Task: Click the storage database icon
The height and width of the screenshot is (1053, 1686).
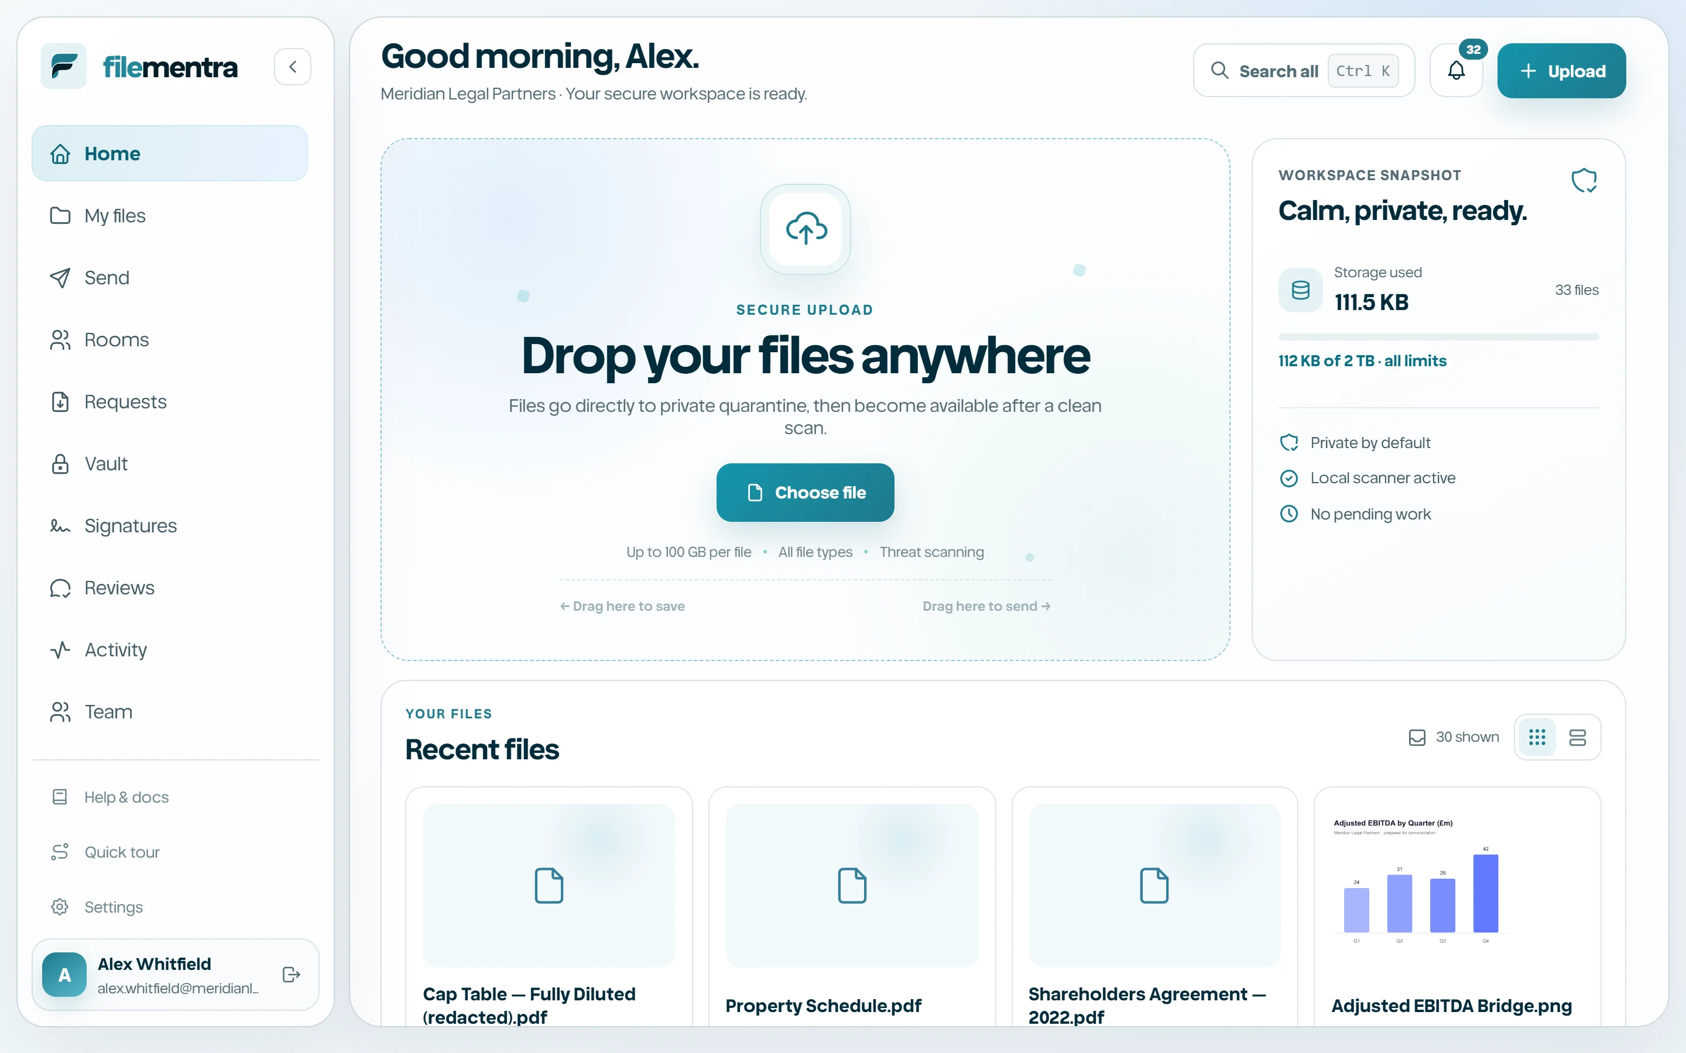Action: click(x=1300, y=290)
